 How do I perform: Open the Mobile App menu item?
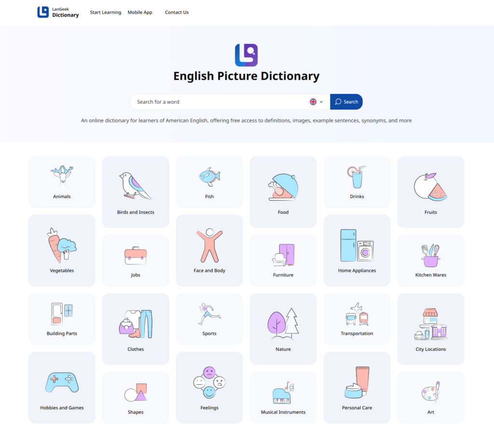[140, 12]
